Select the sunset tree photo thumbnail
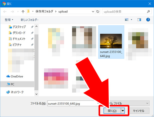Image resolution: width=154 pixels, height=117 pixels. point(111,41)
